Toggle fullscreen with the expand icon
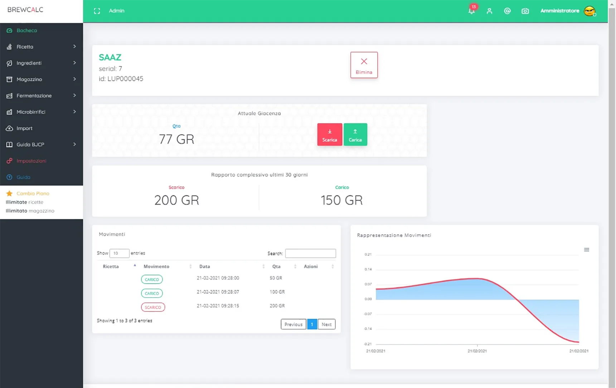The width and height of the screenshot is (616, 388). click(97, 11)
